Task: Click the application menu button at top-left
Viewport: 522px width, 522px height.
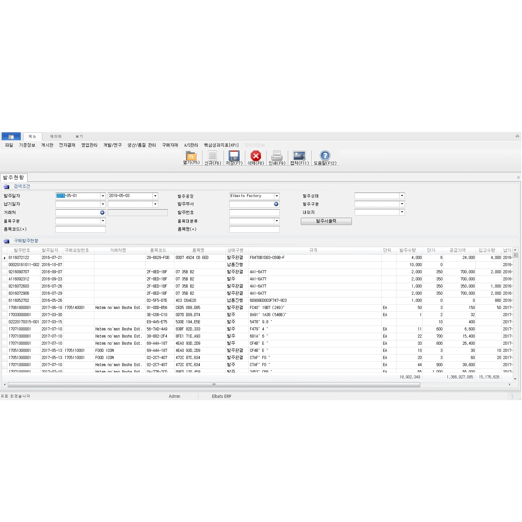Action: click(11, 136)
